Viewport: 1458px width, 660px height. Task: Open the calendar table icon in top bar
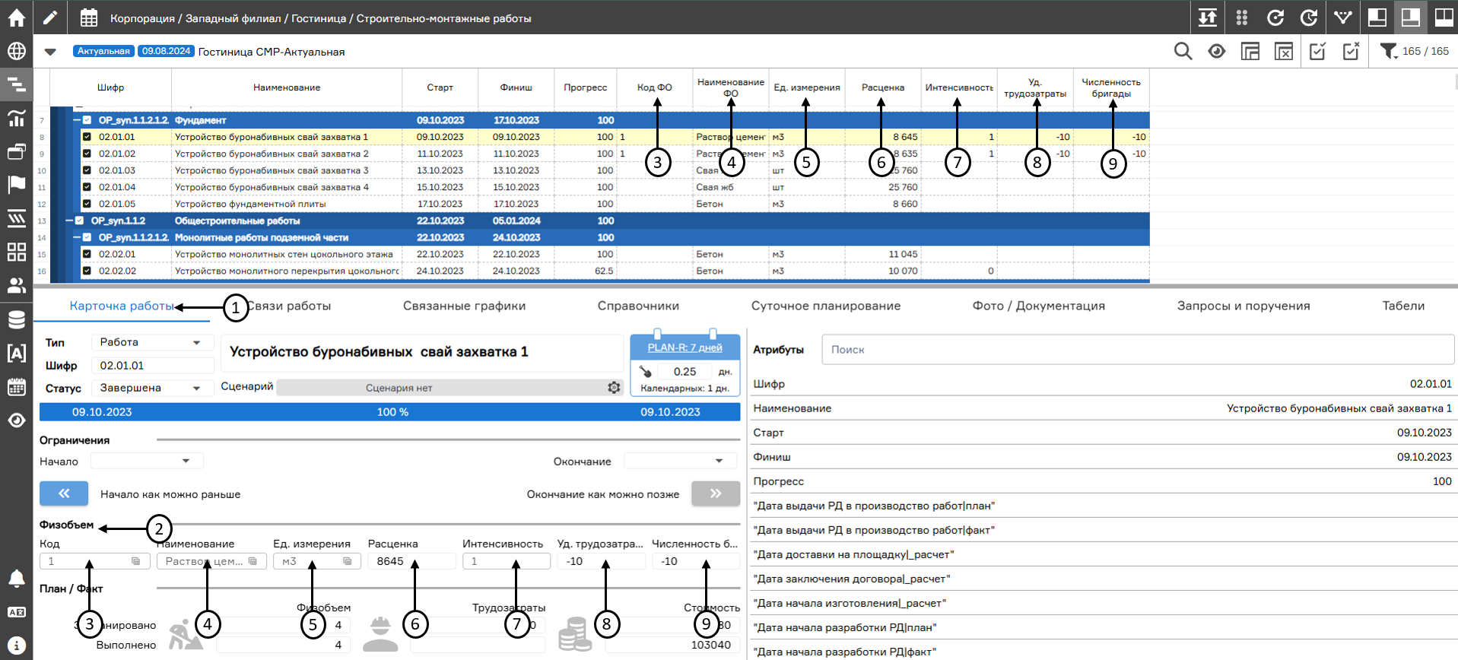tap(89, 17)
